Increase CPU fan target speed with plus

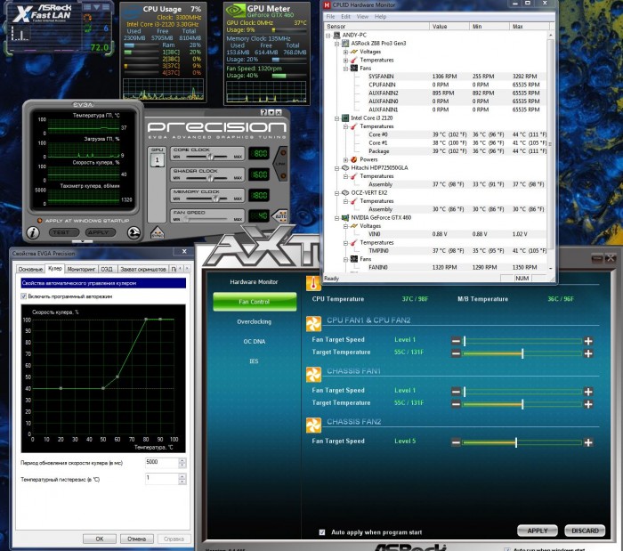588,341
